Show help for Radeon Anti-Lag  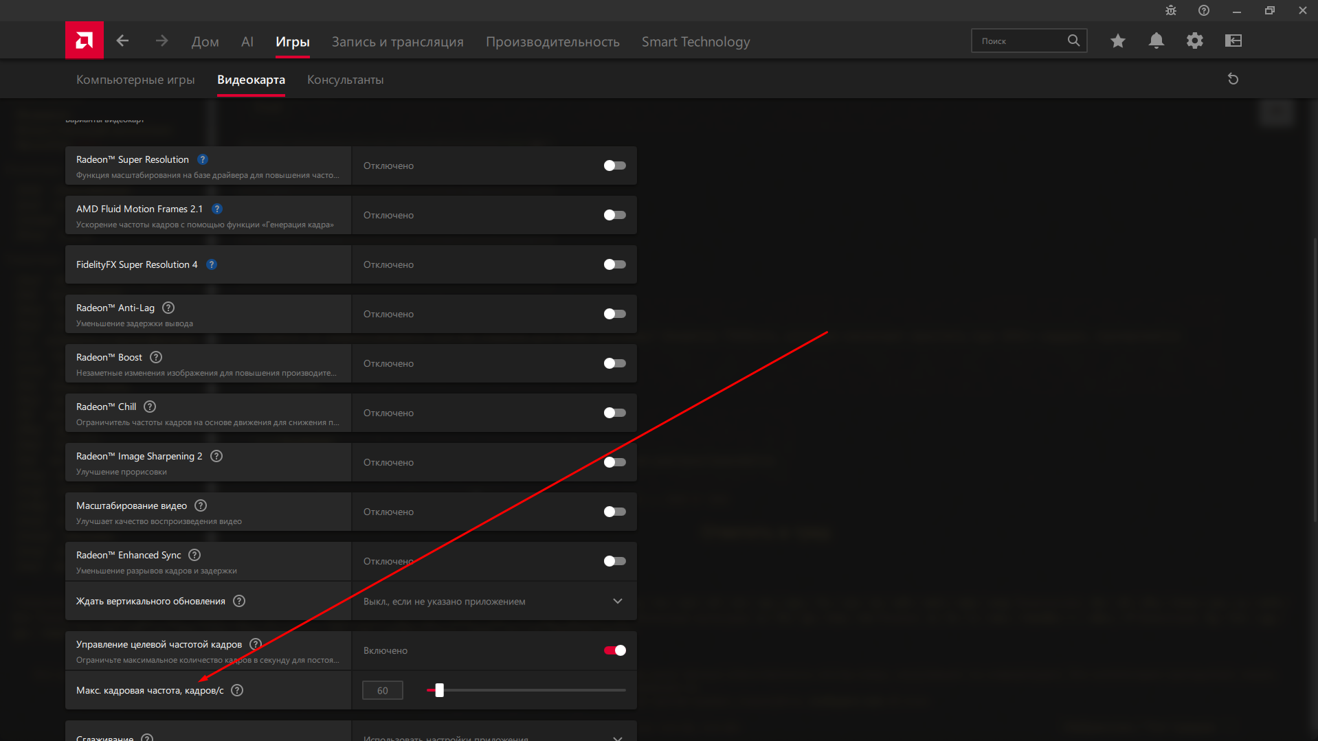pyautogui.click(x=168, y=308)
